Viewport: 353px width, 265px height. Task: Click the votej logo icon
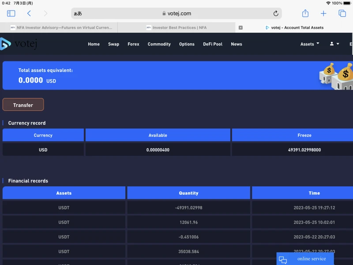click(x=5, y=44)
